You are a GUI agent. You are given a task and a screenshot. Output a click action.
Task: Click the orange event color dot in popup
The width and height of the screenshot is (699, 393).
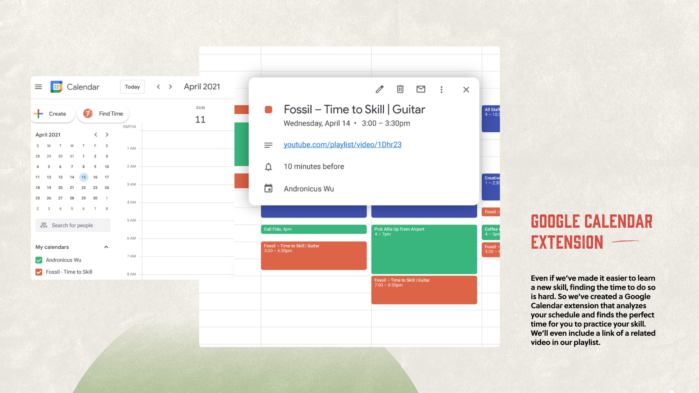[x=268, y=109]
